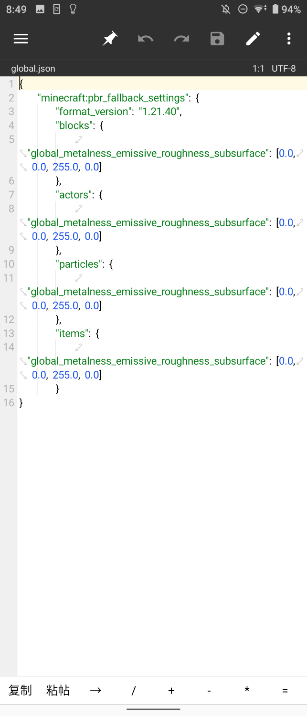The width and height of the screenshot is (307, 716).
Task: Place cursor on "items" key
Action: coord(73,333)
